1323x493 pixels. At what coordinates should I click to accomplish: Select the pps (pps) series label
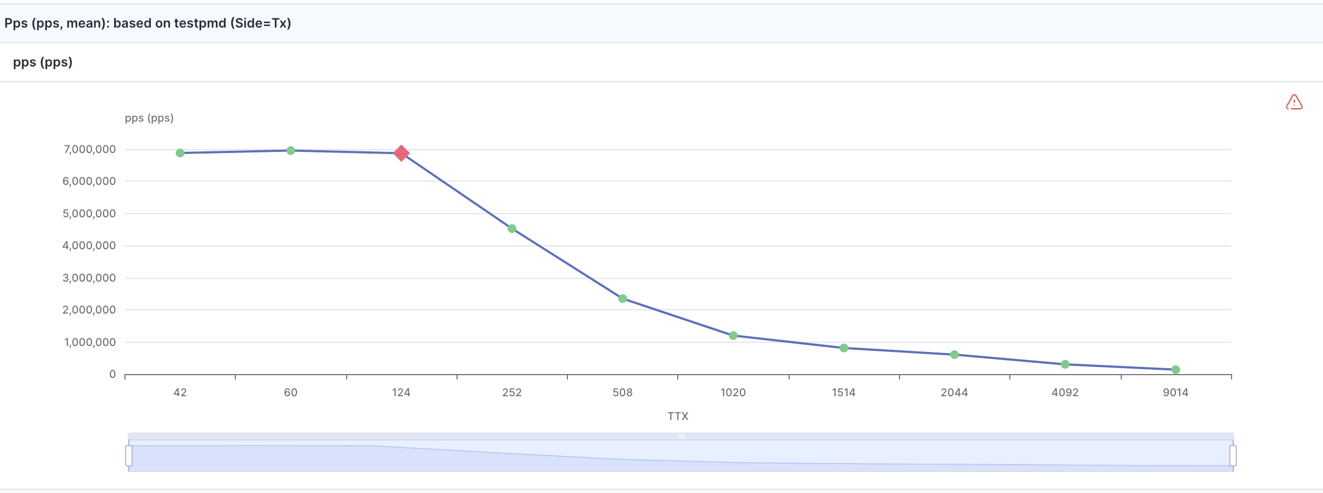(x=42, y=62)
